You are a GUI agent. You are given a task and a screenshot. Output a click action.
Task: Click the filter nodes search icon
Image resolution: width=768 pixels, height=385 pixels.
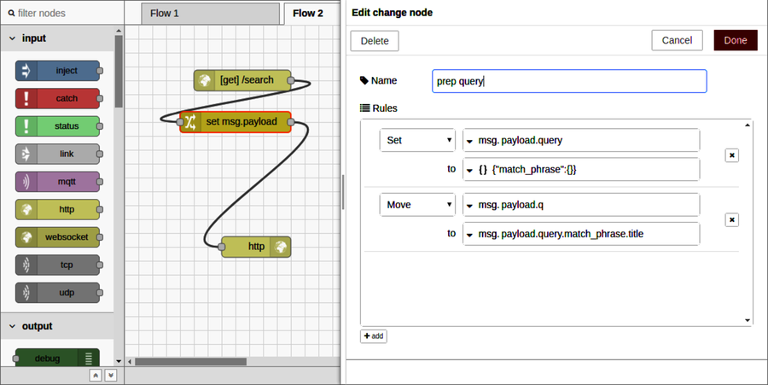tap(11, 13)
